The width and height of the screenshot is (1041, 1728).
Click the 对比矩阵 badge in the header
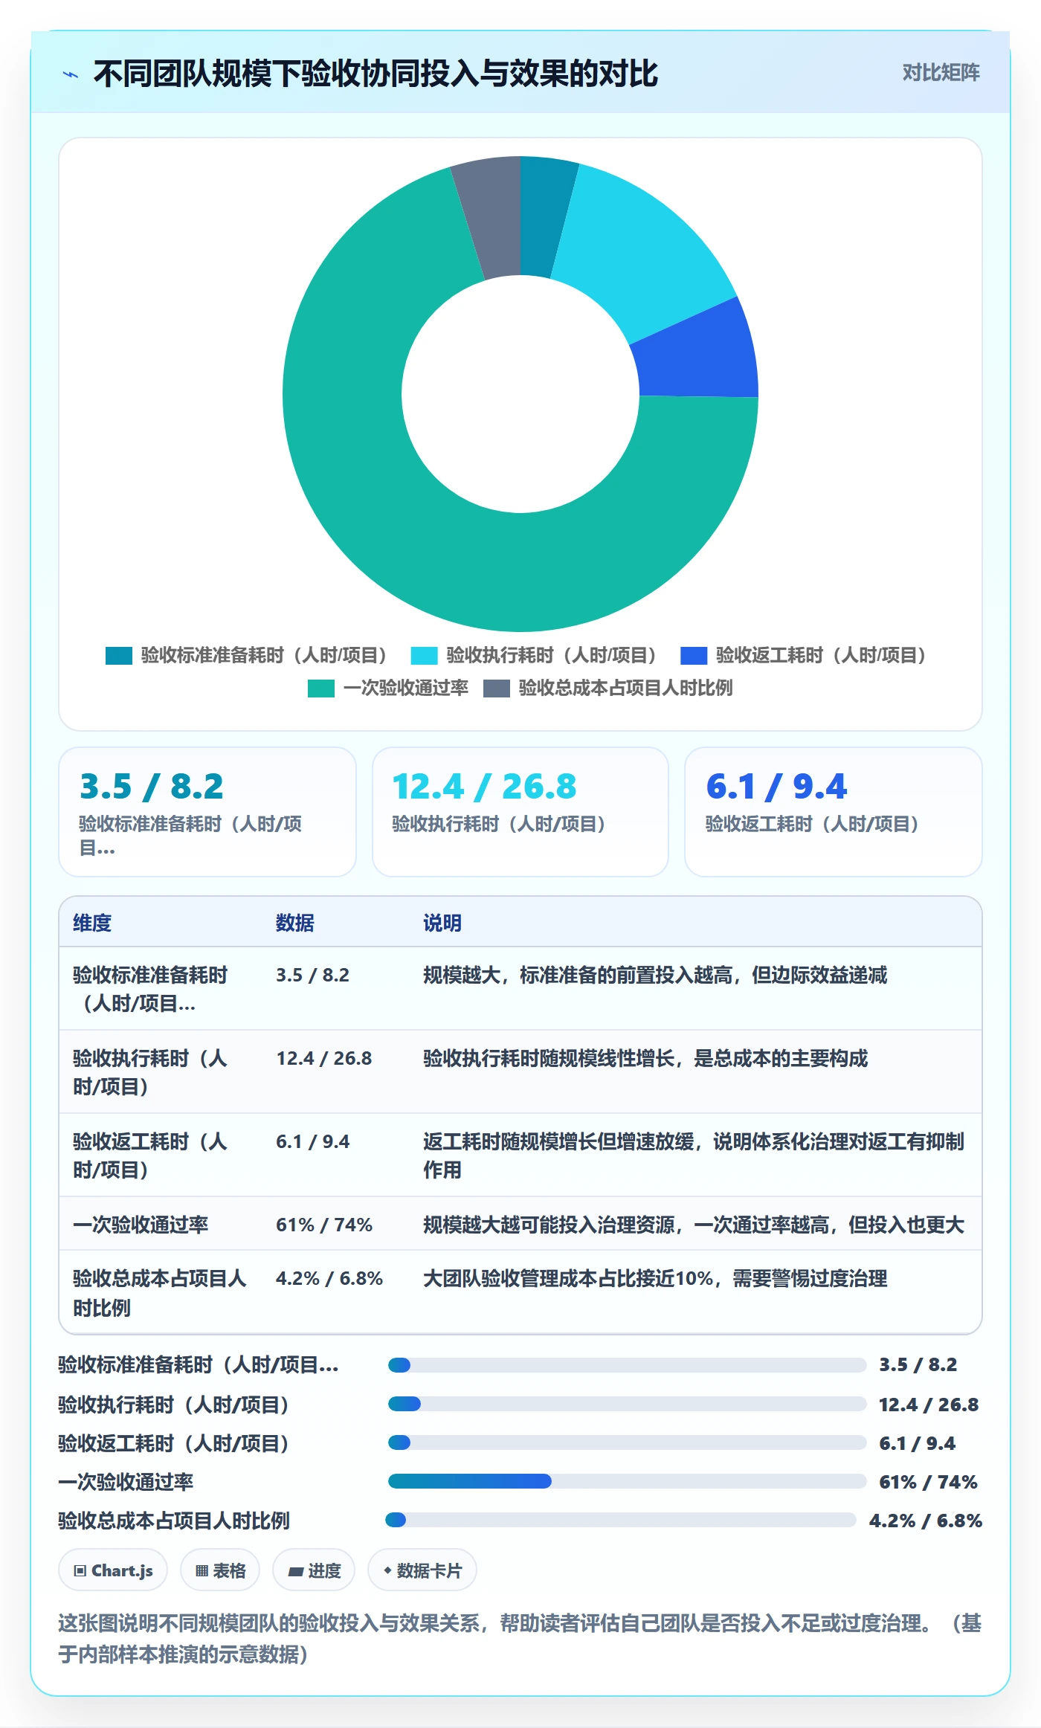click(941, 73)
